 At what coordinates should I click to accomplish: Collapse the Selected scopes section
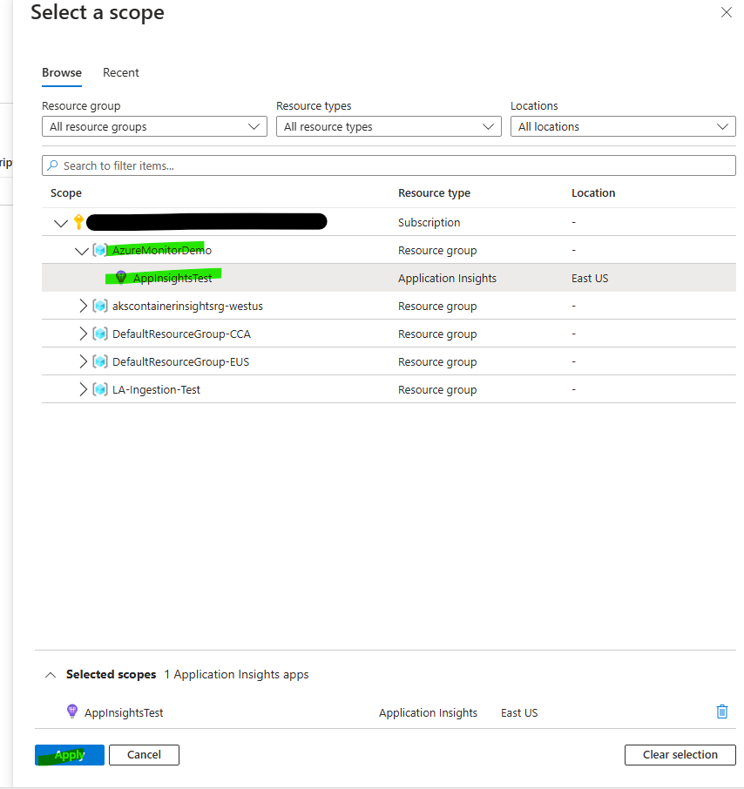point(51,675)
